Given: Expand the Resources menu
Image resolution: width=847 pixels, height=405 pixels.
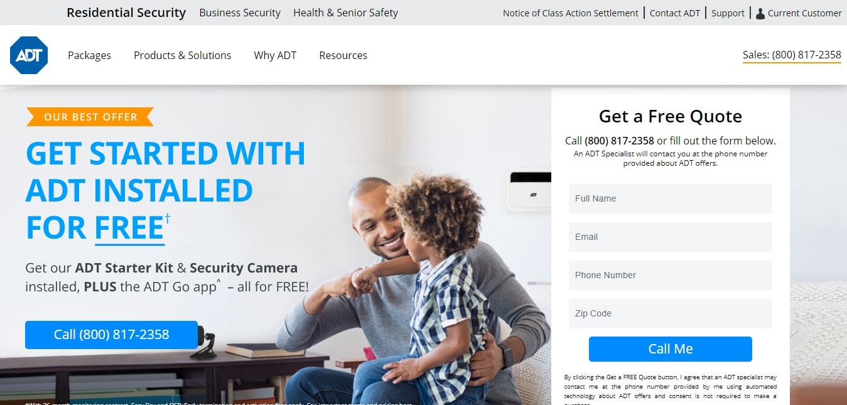Looking at the screenshot, I should coord(343,55).
